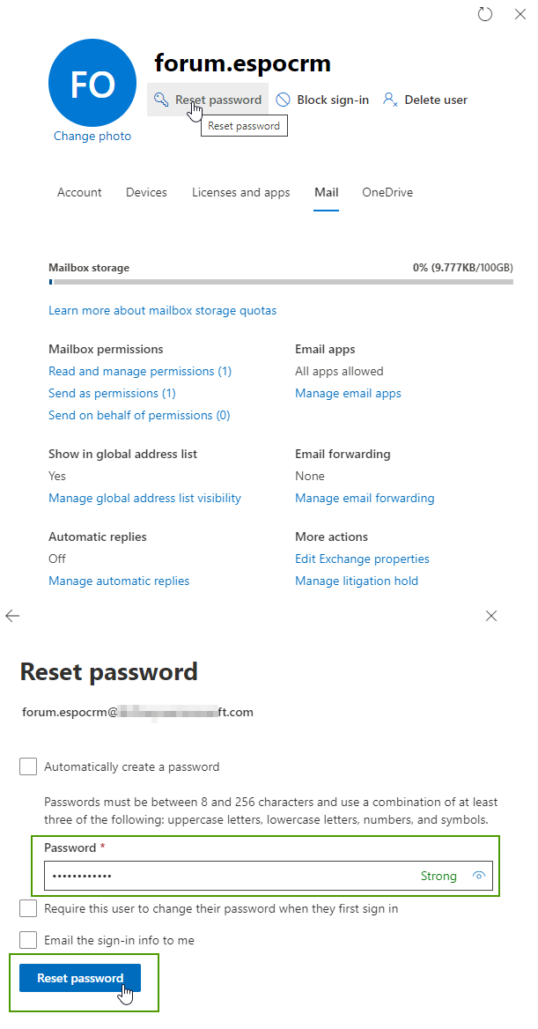This screenshot has width=538, height=1029.
Task: Switch to the Account tab
Action: (79, 192)
